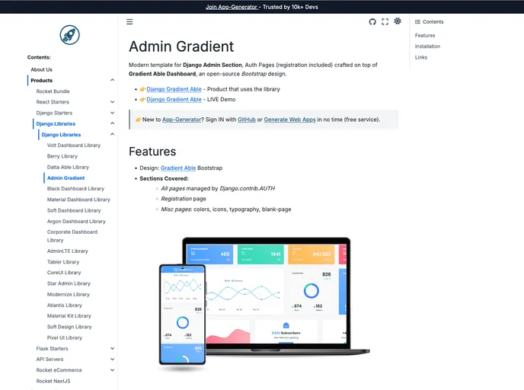Click the GitHub sign-in link
This screenshot has width=524, height=390.
click(x=247, y=120)
